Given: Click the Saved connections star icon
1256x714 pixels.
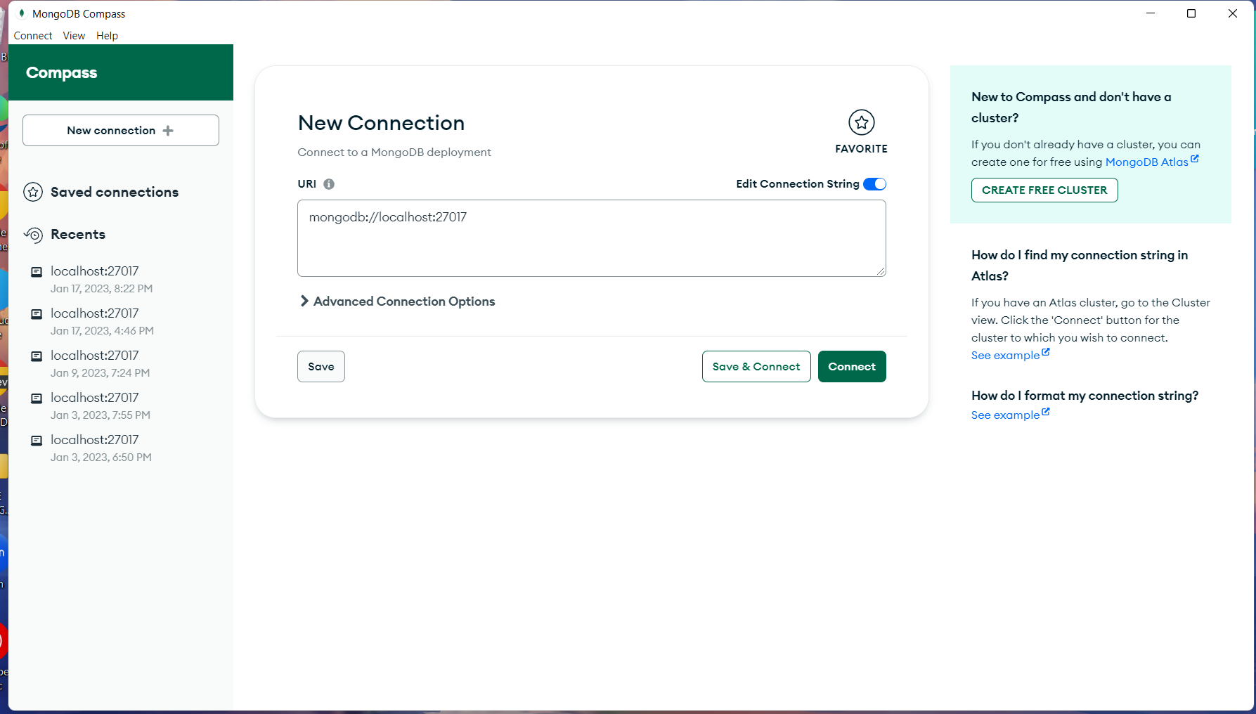Looking at the screenshot, I should tap(33, 192).
